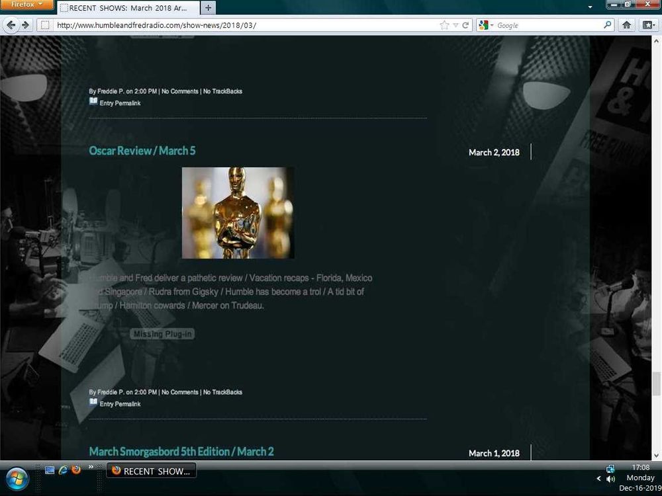Open Entry Permalink under Oscar Review post
The width and height of the screenshot is (662, 496).
(120, 403)
